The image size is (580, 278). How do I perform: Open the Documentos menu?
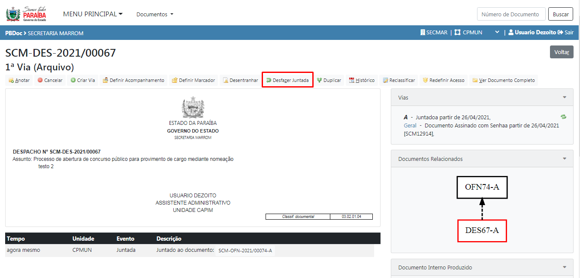[155, 14]
